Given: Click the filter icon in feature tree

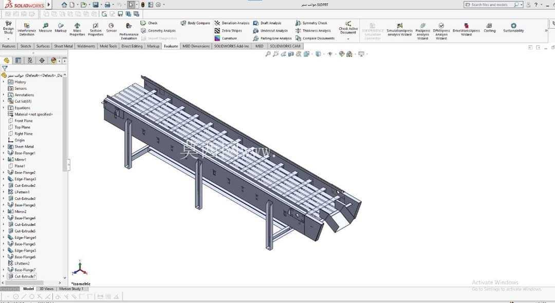Looking at the screenshot, I should pyautogui.click(x=5, y=68).
